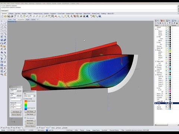This screenshot has width=179, height=134.
Task: Click the Adjust Mesh button
Action: 30,121
